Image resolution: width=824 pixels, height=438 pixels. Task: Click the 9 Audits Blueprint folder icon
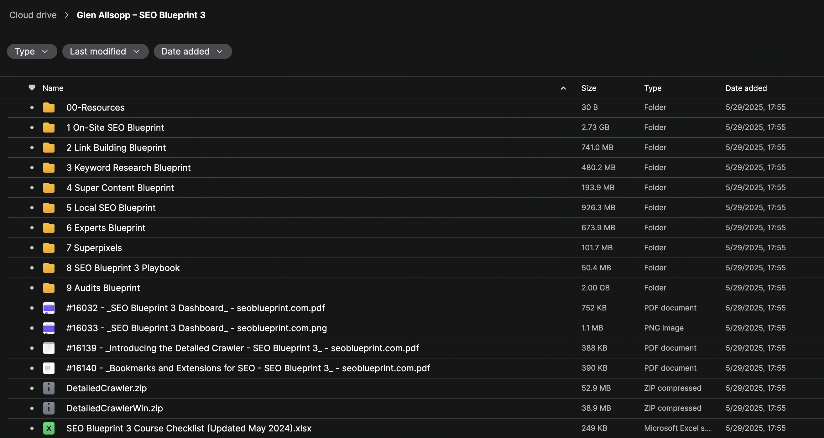click(49, 288)
